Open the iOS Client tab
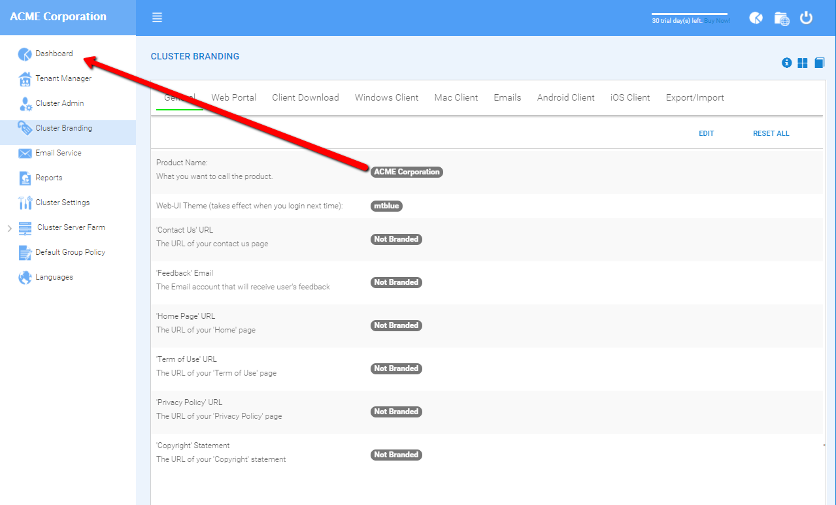The width and height of the screenshot is (836, 505). [x=630, y=97]
